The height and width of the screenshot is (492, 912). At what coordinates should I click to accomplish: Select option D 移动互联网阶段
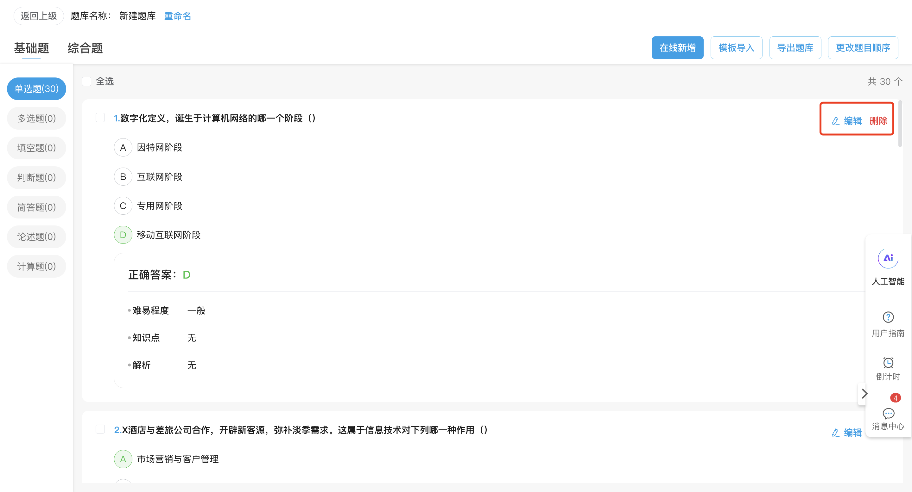pyautogui.click(x=123, y=235)
